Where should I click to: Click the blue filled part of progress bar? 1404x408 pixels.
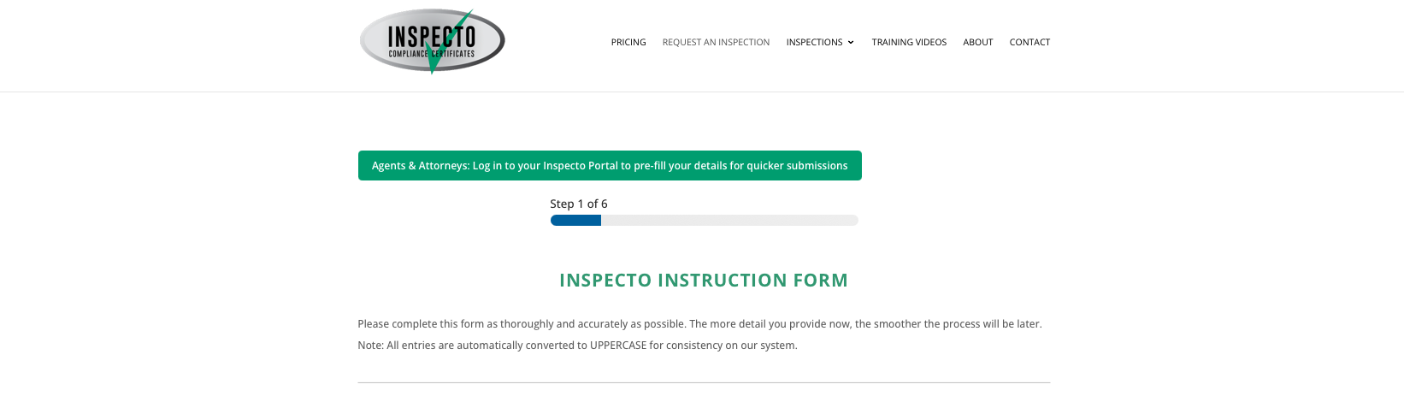pos(575,221)
